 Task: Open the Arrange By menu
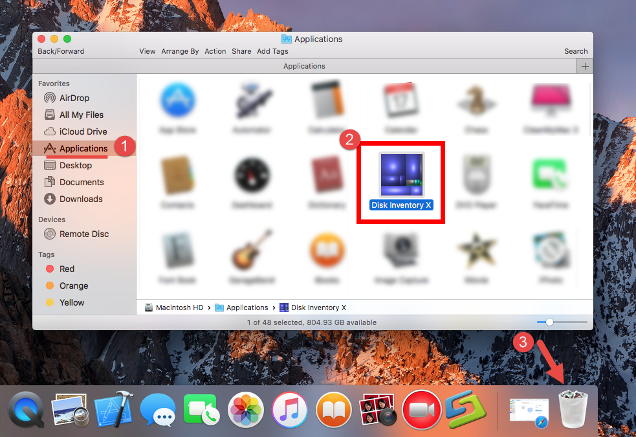tap(180, 51)
